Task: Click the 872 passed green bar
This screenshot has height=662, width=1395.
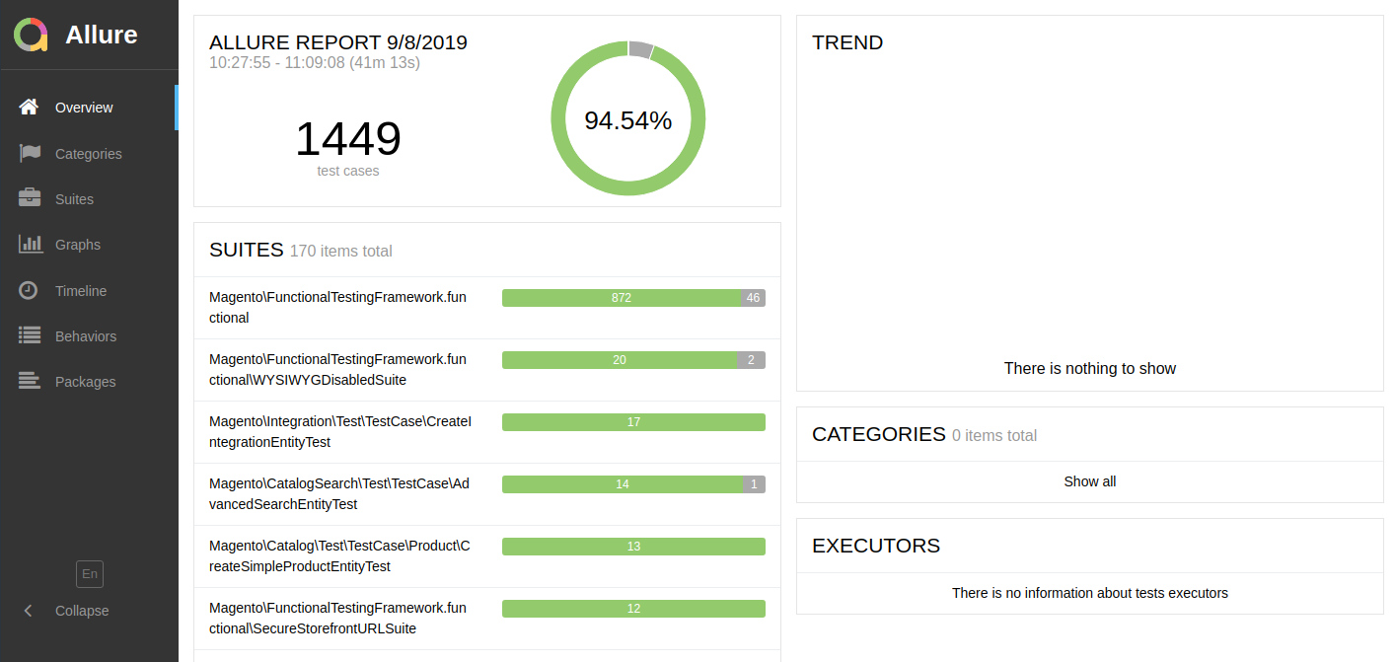Action: click(x=622, y=298)
